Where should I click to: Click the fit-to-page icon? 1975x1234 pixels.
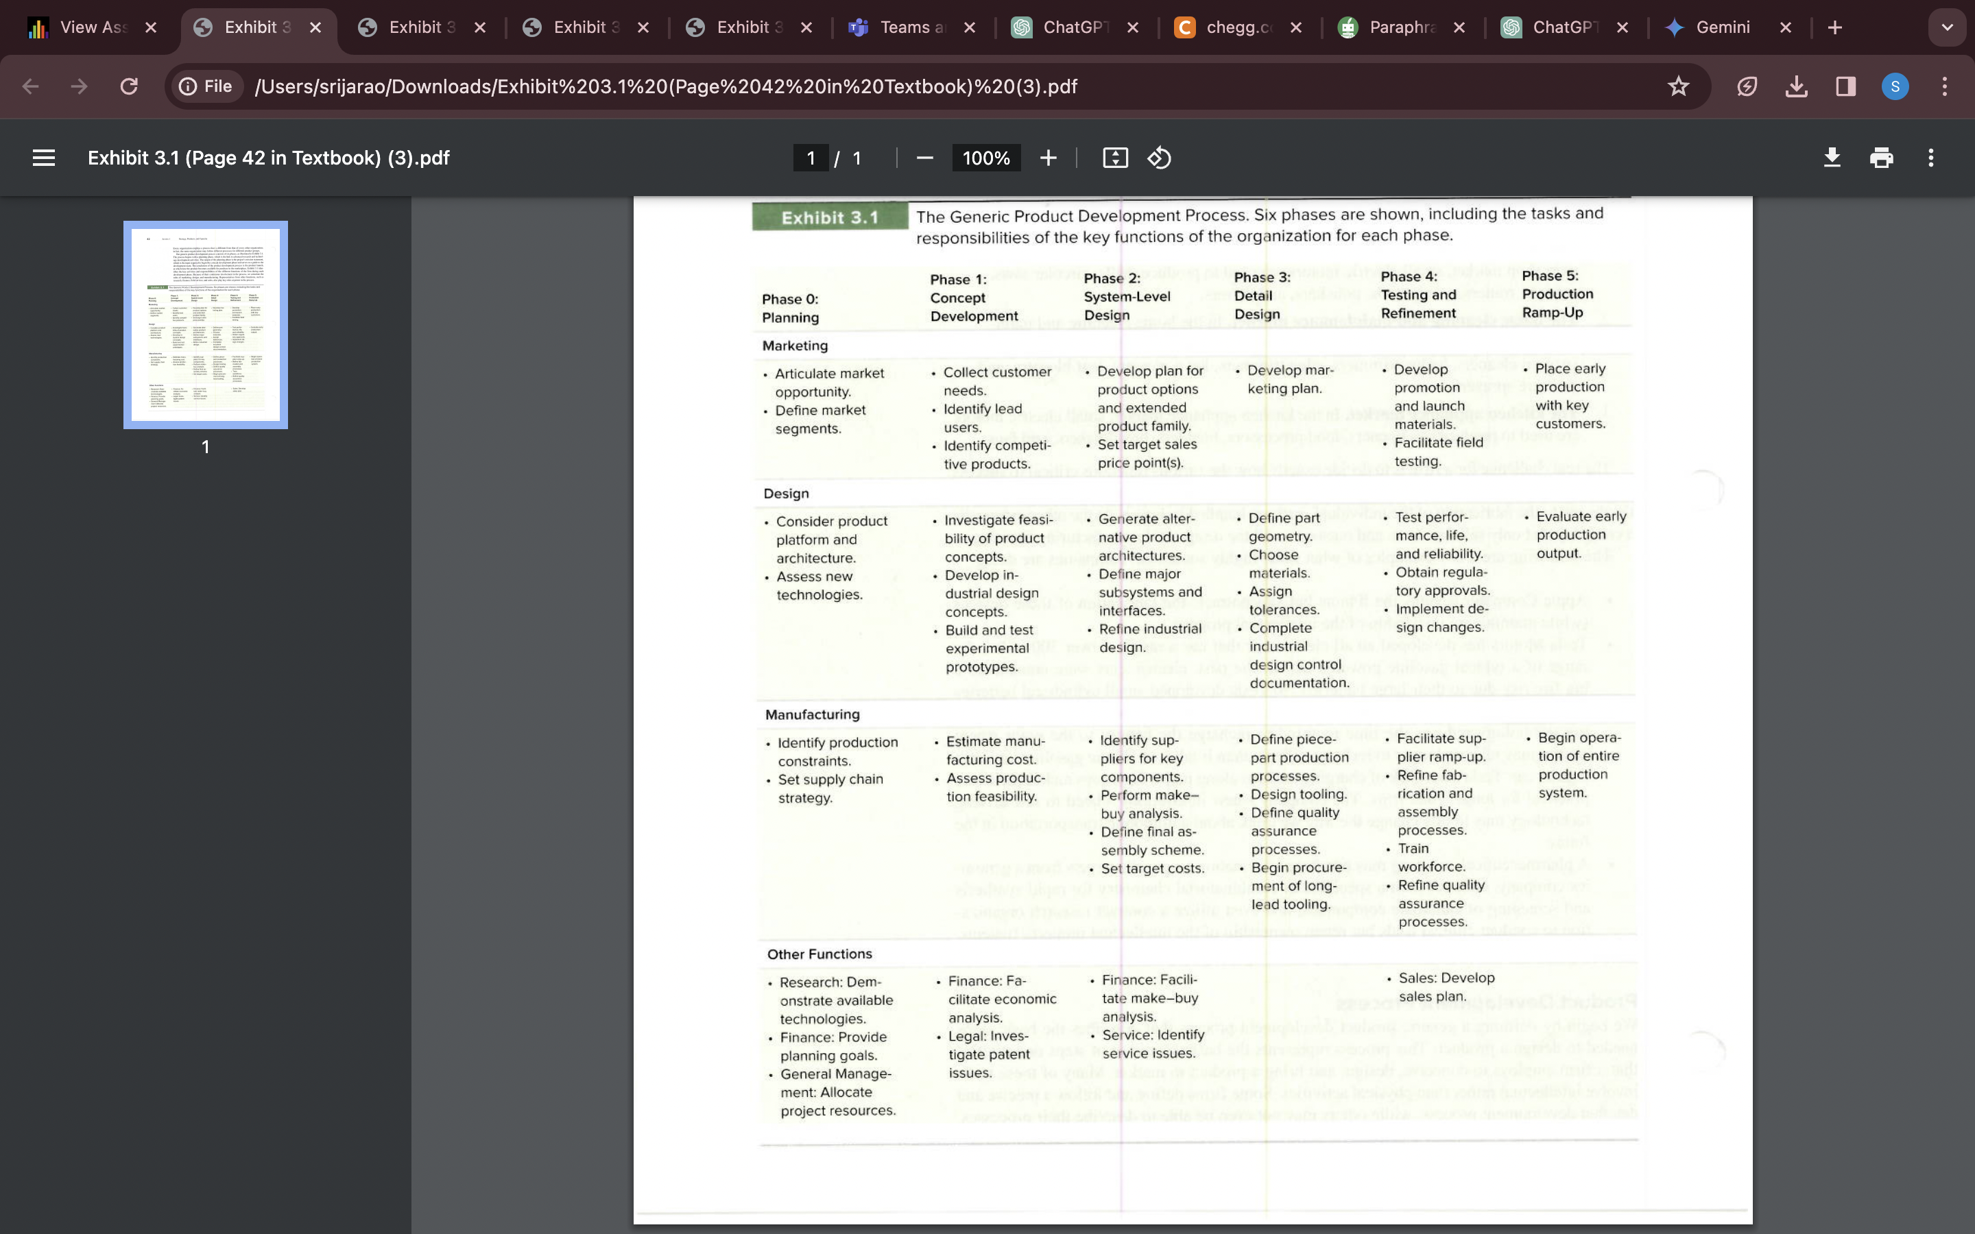(x=1116, y=158)
